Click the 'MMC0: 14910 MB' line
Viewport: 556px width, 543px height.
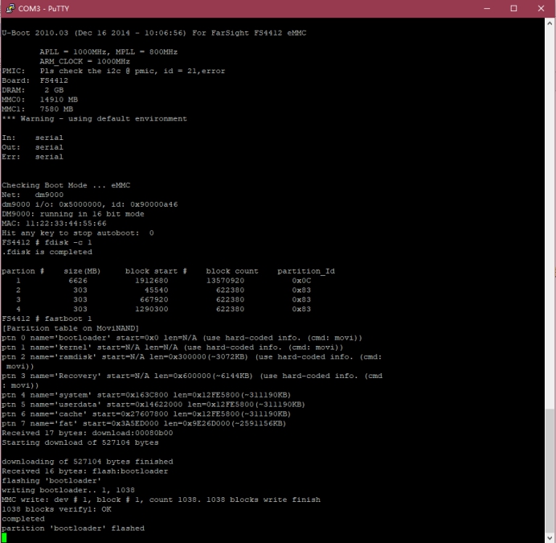coord(39,100)
